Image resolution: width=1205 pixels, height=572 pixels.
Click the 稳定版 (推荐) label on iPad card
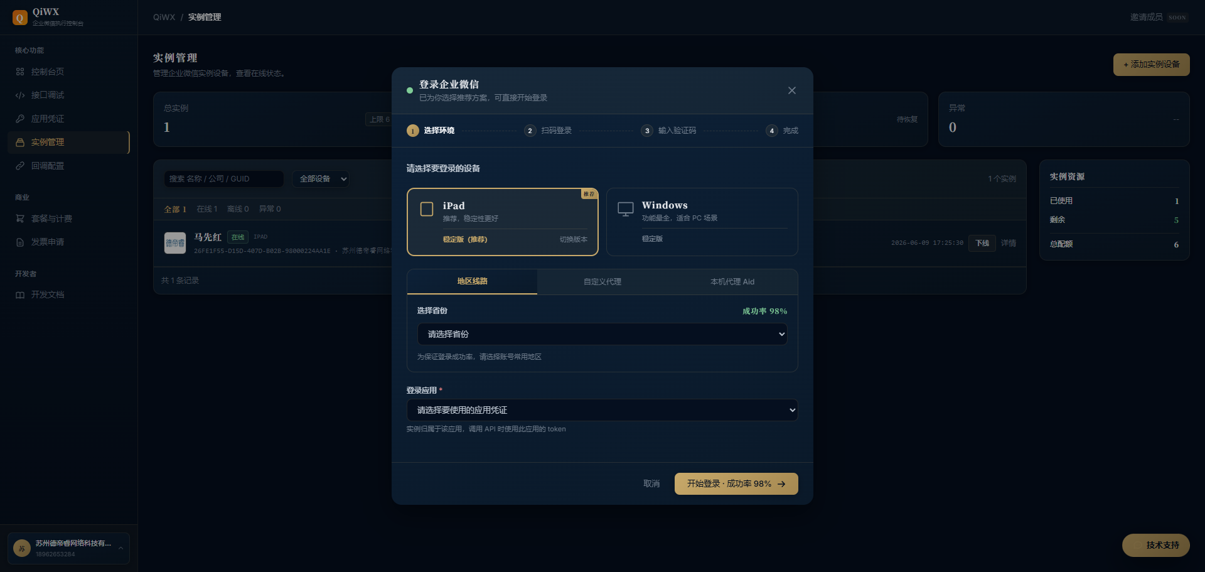[465, 240]
